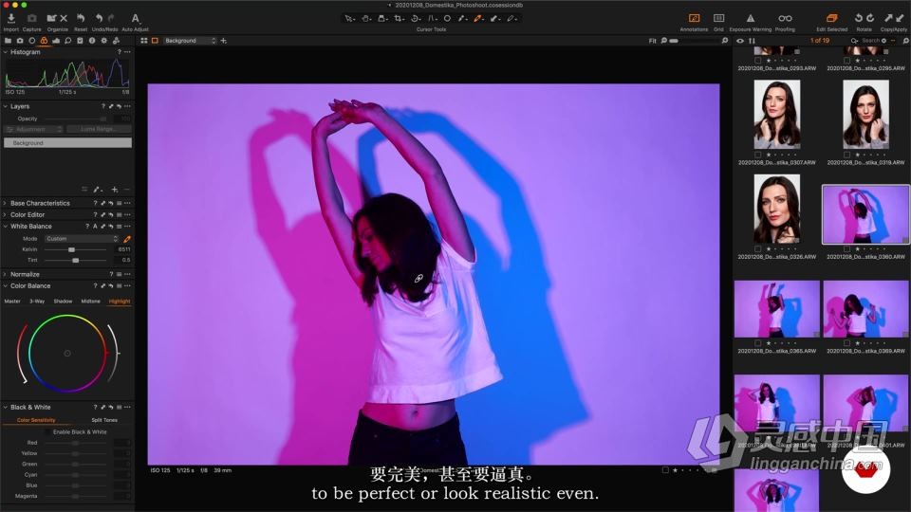The width and height of the screenshot is (911, 512).
Task: Click White Balance auto 'A' button
Action: tap(95, 227)
